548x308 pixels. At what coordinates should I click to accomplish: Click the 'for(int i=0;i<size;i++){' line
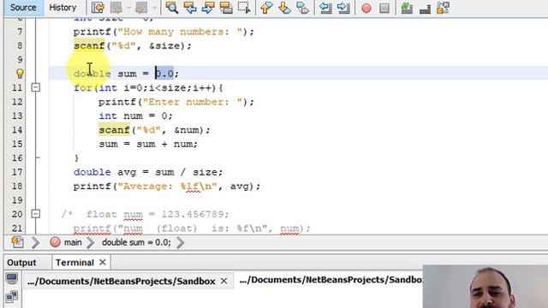click(x=148, y=87)
